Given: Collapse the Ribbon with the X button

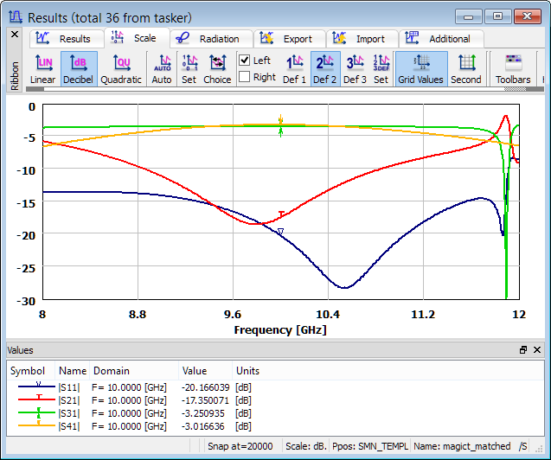Looking at the screenshot, I should click(x=14, y=35).
